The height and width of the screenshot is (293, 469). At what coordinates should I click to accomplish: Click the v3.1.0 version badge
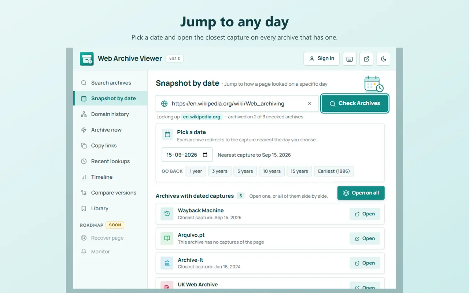175,59
